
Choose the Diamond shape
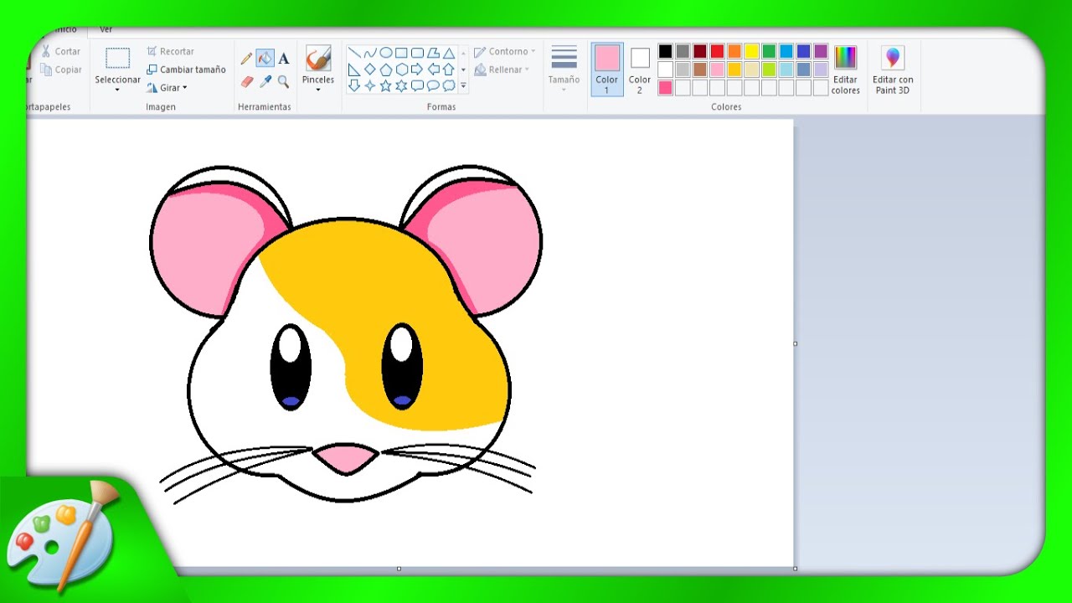(x=370, y=70)
